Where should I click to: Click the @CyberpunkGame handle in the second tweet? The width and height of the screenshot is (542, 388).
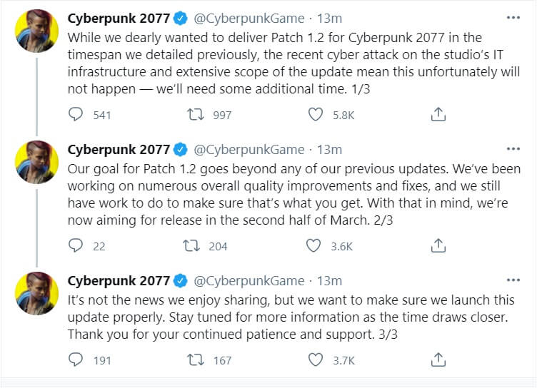click(249, 150)
